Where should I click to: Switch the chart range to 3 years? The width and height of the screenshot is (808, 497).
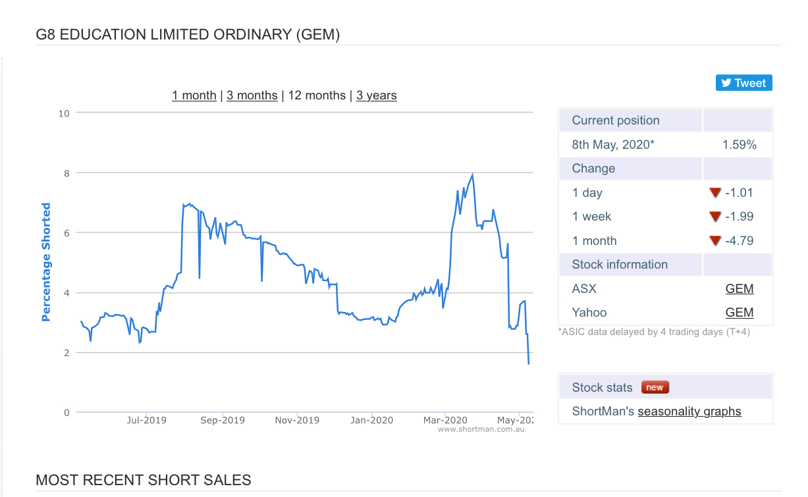pyautogui.click(x=377, y=95)
